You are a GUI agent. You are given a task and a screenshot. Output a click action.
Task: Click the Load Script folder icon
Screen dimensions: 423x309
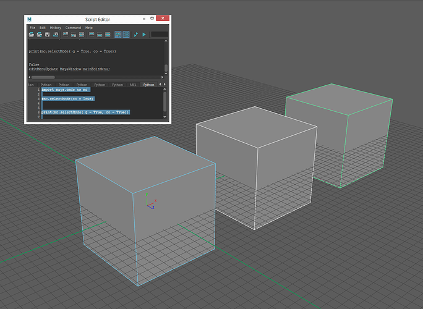click(32, 35)
